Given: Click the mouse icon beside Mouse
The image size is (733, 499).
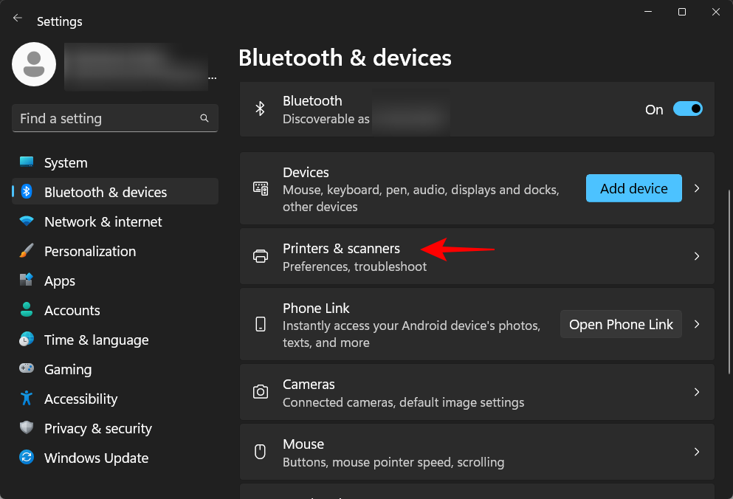Looking at the screenshot, I should click(261, 452).
